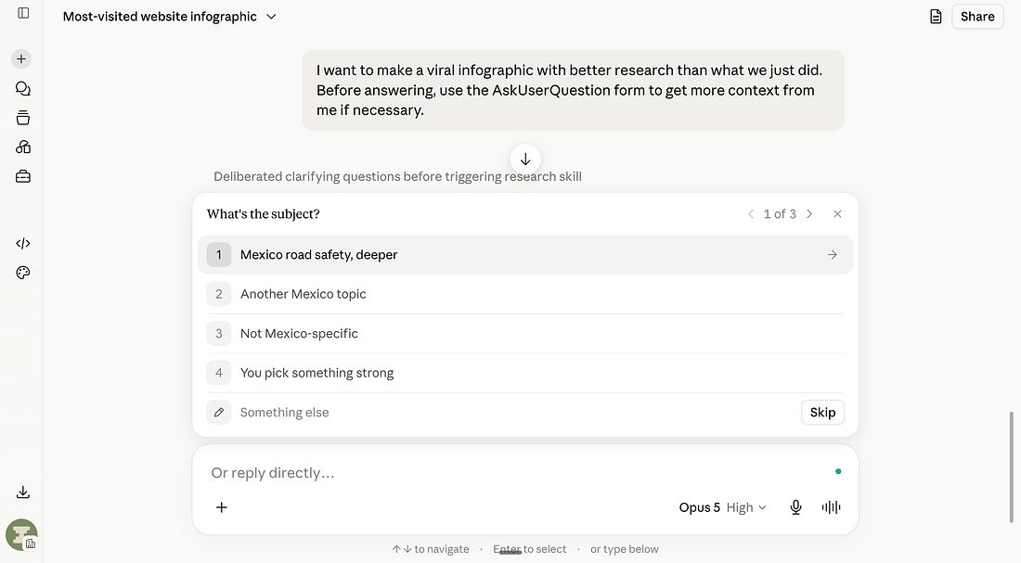Expand the Deliberated clarifying questions summary

tap(397, 177)
